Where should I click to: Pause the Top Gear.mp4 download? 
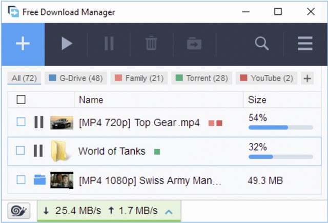point(38,123)
